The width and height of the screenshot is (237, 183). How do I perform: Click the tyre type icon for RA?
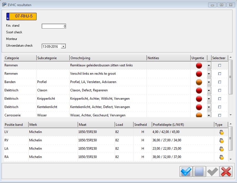pos(221,157)
